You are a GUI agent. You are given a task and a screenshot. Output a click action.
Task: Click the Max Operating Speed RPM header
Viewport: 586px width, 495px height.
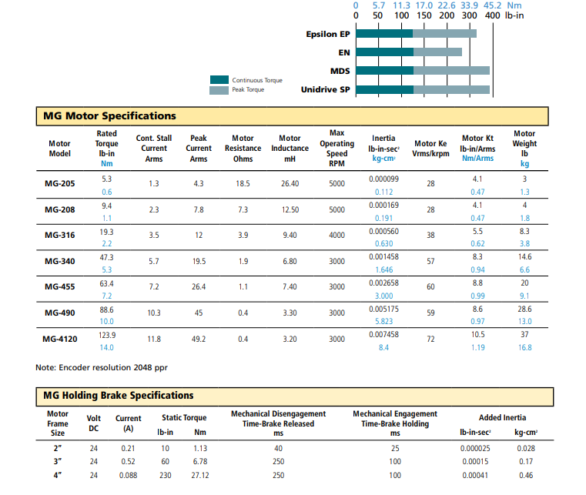[x=337, y=148]
